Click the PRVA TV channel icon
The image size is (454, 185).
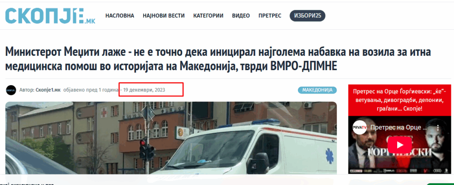(359, 127)
